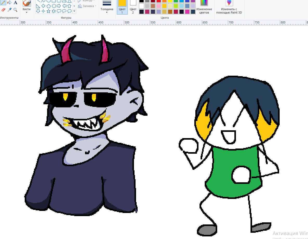Pick the pale lavender palette swatch

193,6
